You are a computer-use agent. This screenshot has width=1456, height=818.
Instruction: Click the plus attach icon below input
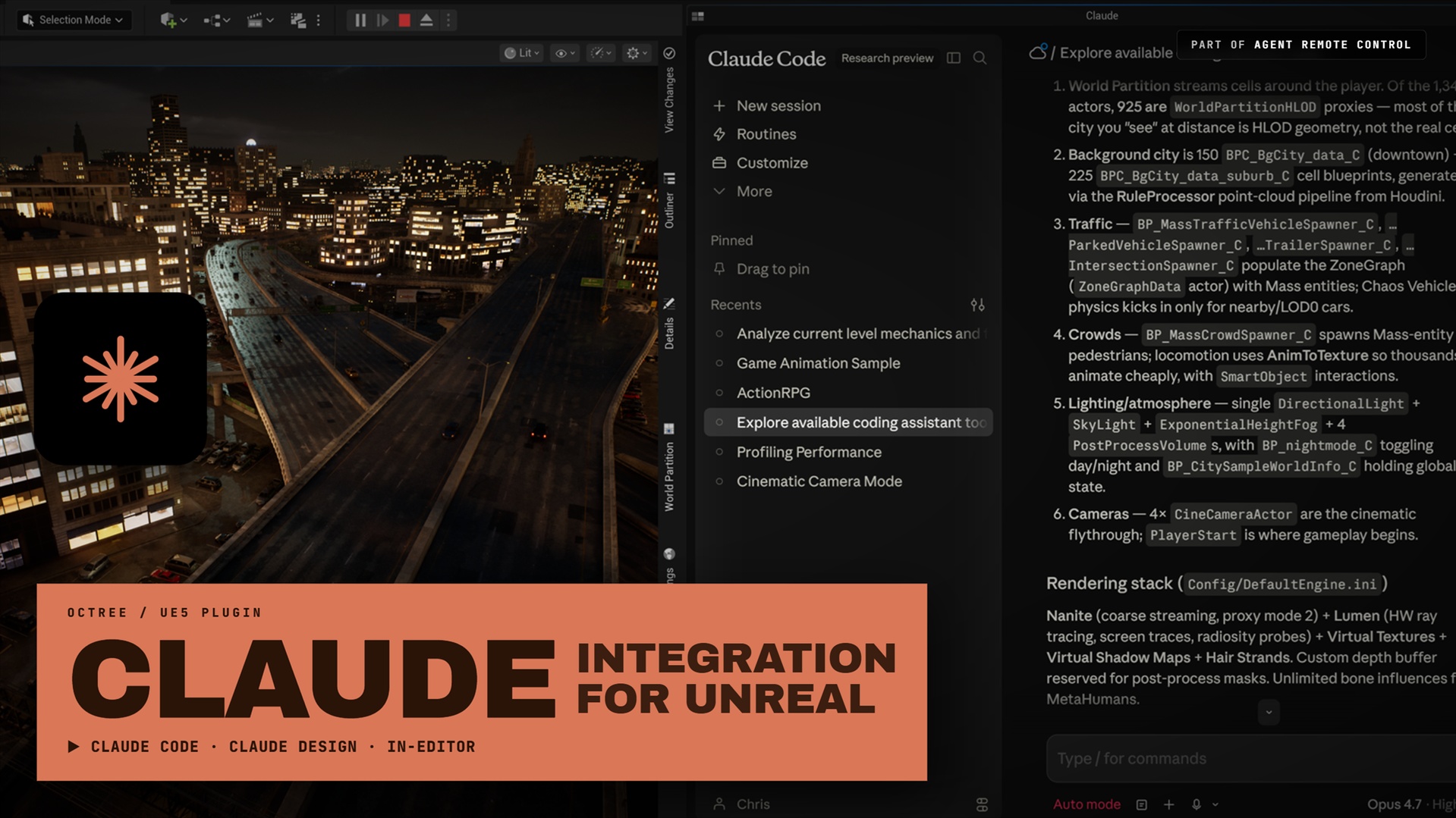[1168, 804]
